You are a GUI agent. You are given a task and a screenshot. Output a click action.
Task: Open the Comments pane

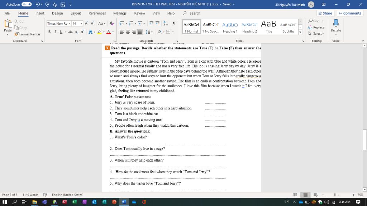pos(350,13)
